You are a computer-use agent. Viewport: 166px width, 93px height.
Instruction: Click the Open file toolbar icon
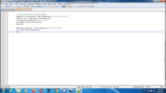coord(5,6)
